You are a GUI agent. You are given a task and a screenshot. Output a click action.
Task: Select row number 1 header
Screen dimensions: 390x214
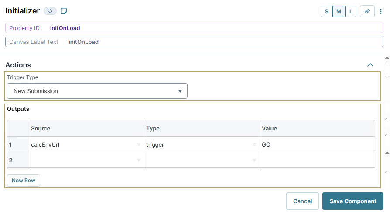click(x=18, y=144)
